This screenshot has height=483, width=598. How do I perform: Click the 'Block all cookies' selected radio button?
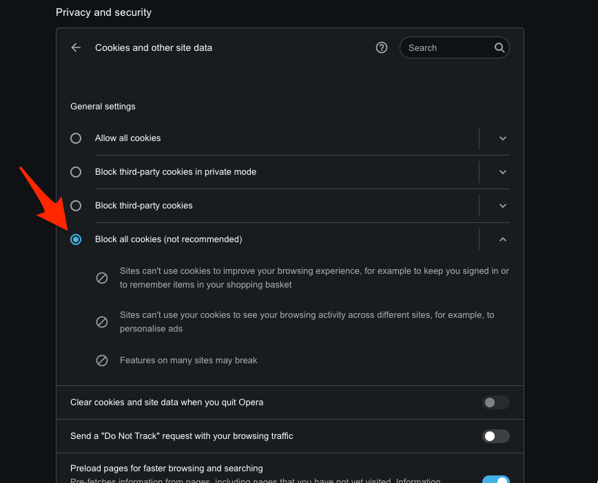[76, 239]
